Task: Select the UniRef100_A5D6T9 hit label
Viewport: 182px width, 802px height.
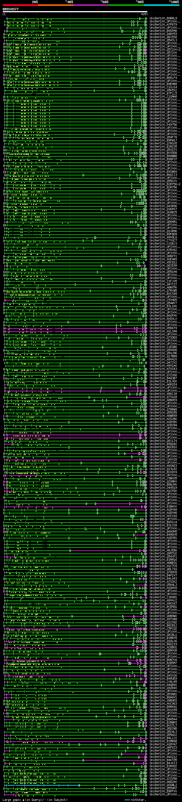Action: [163, 328]
